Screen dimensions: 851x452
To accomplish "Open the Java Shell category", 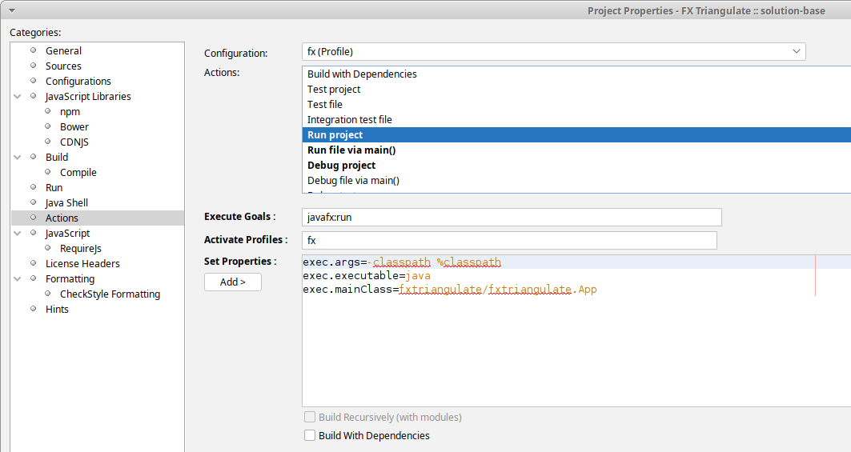I will 66,202.
